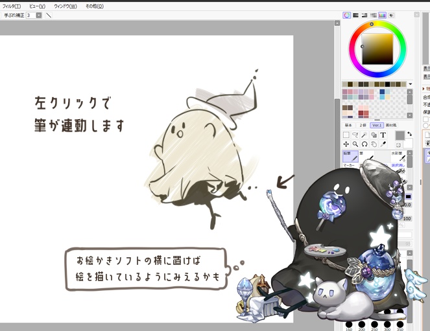Switch to the Ver.1 tool tab
This screenshot has height=331, width=430.
click(377, 125)
